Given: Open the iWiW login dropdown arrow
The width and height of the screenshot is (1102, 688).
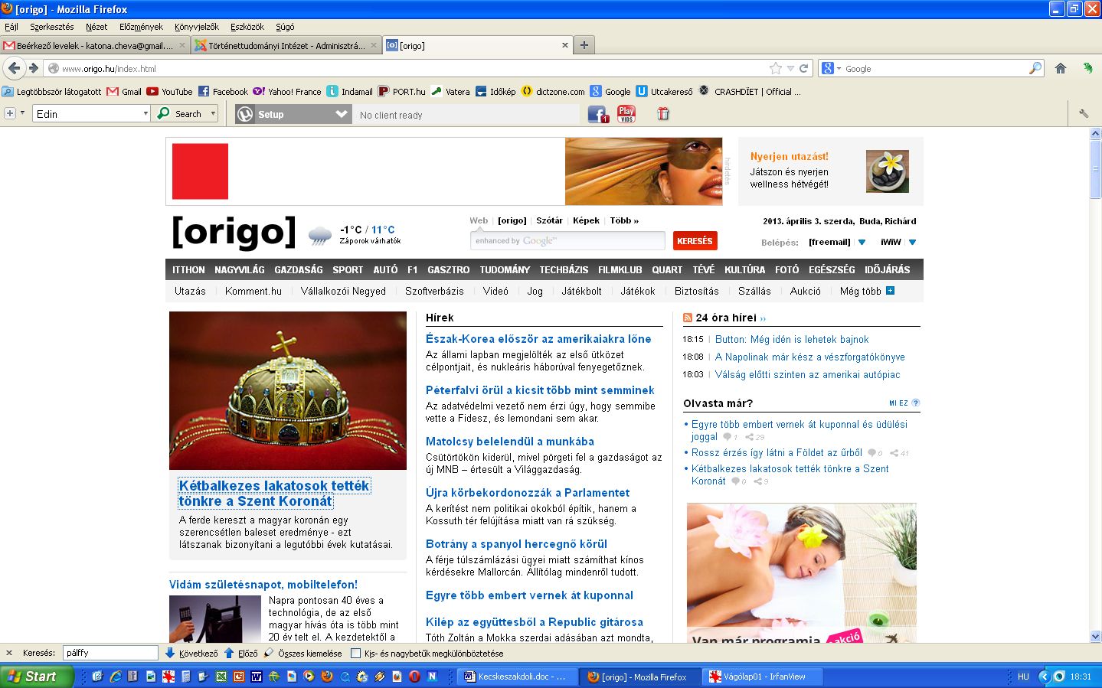Looking at the screenshot, I should point(912,242).
